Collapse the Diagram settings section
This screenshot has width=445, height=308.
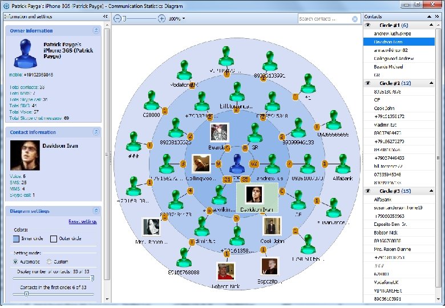point(96,210)
